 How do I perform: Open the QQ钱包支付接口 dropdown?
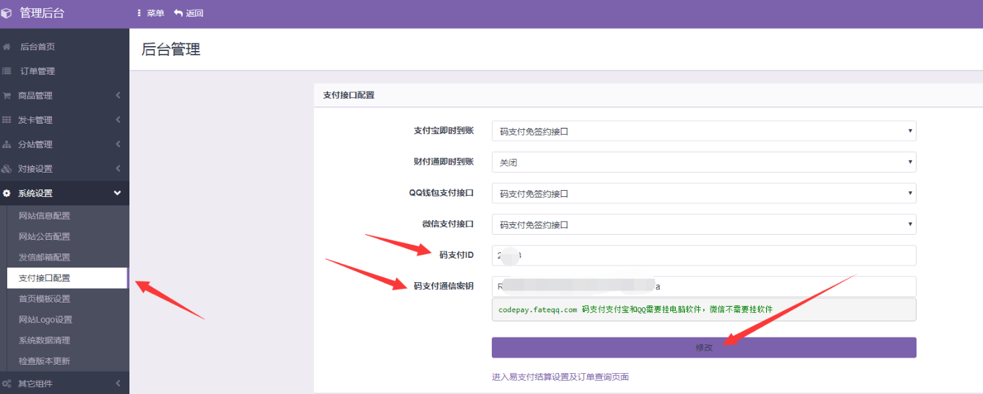[703, 194]
